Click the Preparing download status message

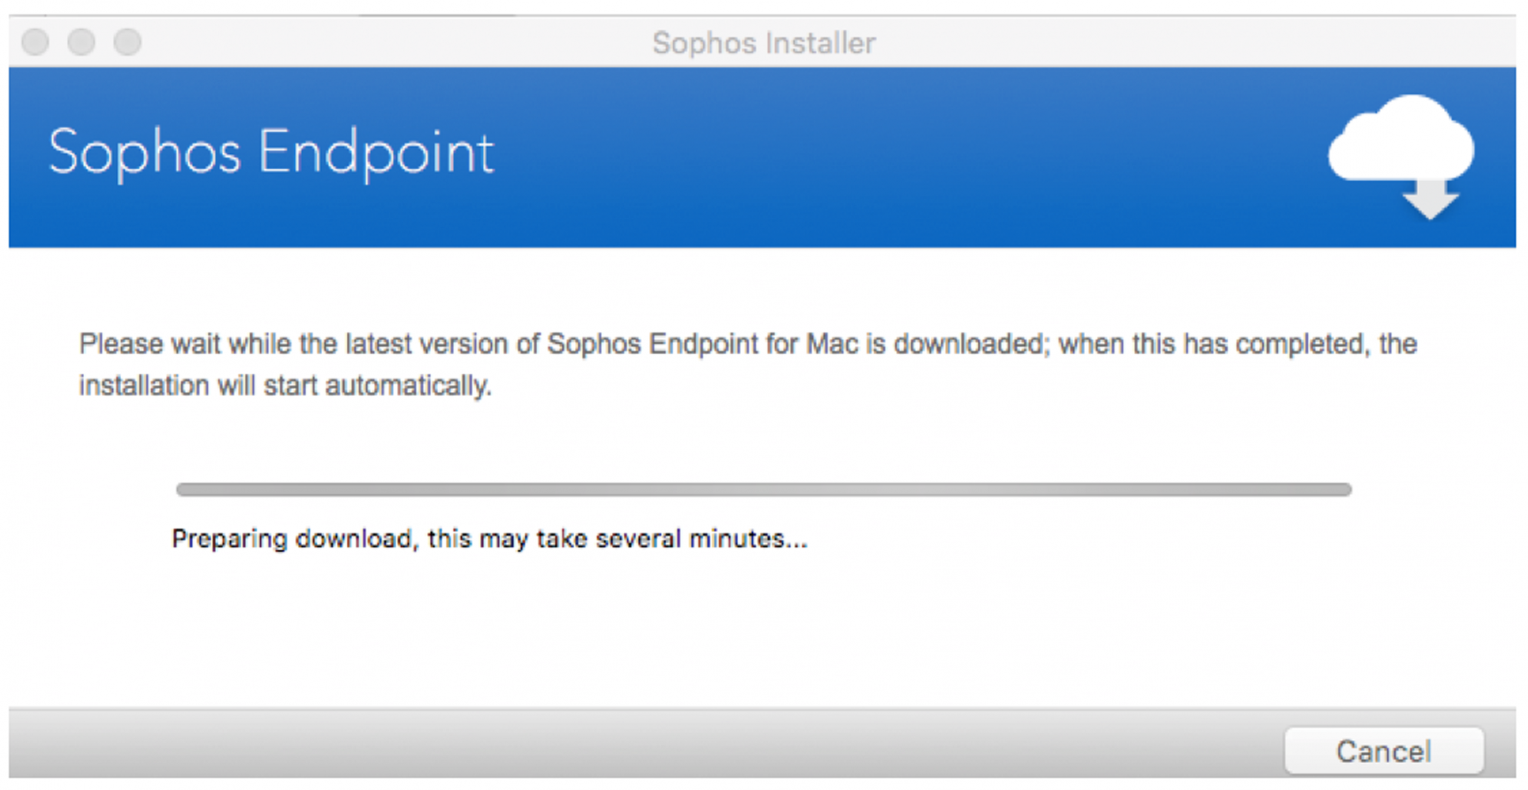pyautogui.click(x=489, y=539)
